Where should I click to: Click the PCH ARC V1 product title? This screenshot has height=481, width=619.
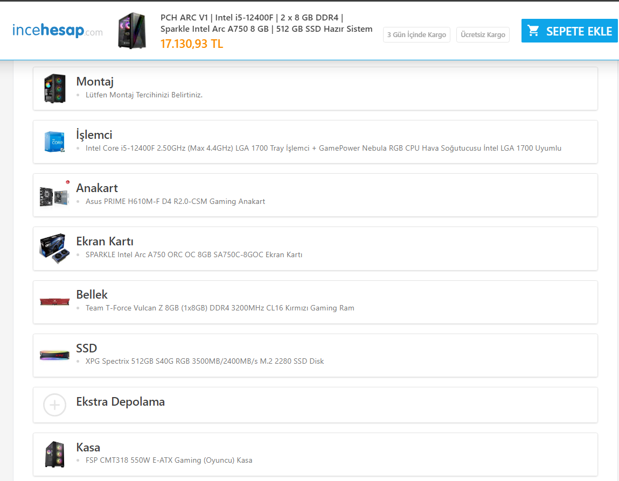click(266, 23)
